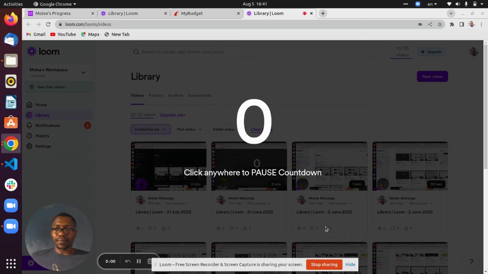Click the restart recording arrow icon
Image resolution: width=488 pixels, height=274 pixels.
(x=128, y=261)
